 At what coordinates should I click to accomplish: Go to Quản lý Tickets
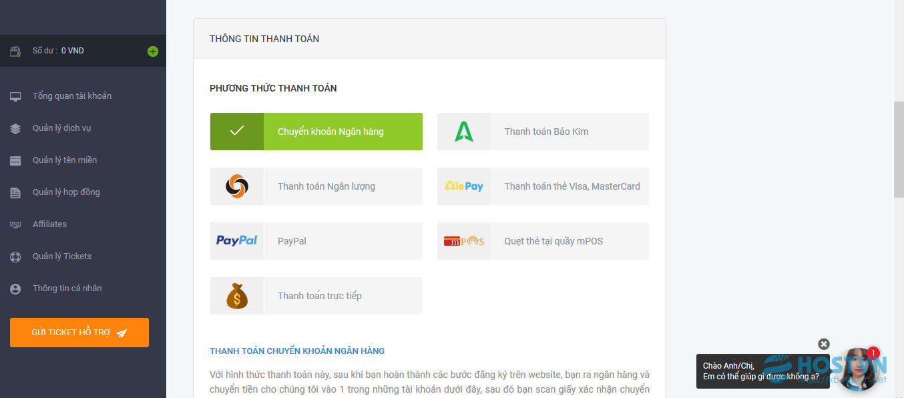62,256
